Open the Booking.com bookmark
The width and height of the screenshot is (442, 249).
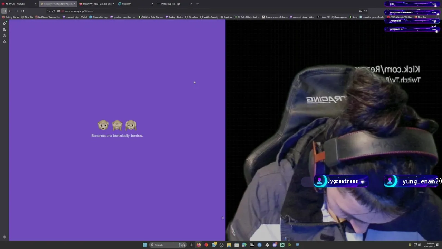[x=339, y=17]
